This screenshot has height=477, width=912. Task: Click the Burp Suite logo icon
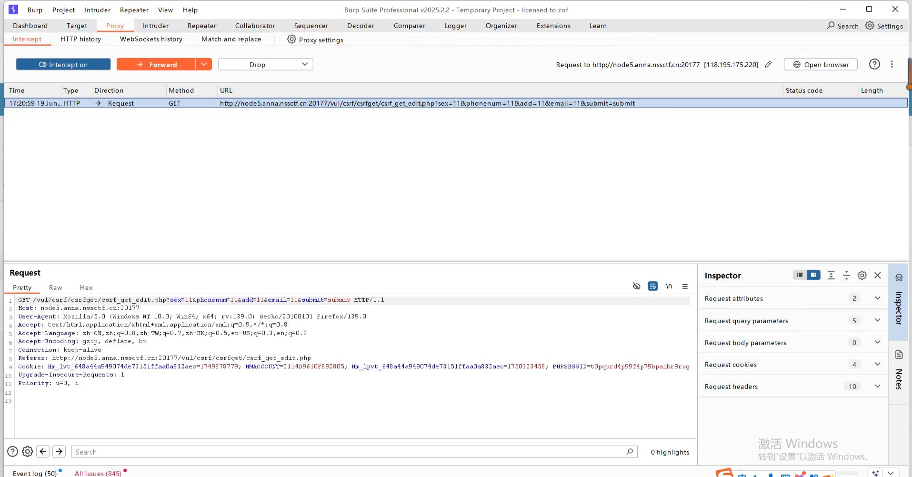[x=13, y=10]
